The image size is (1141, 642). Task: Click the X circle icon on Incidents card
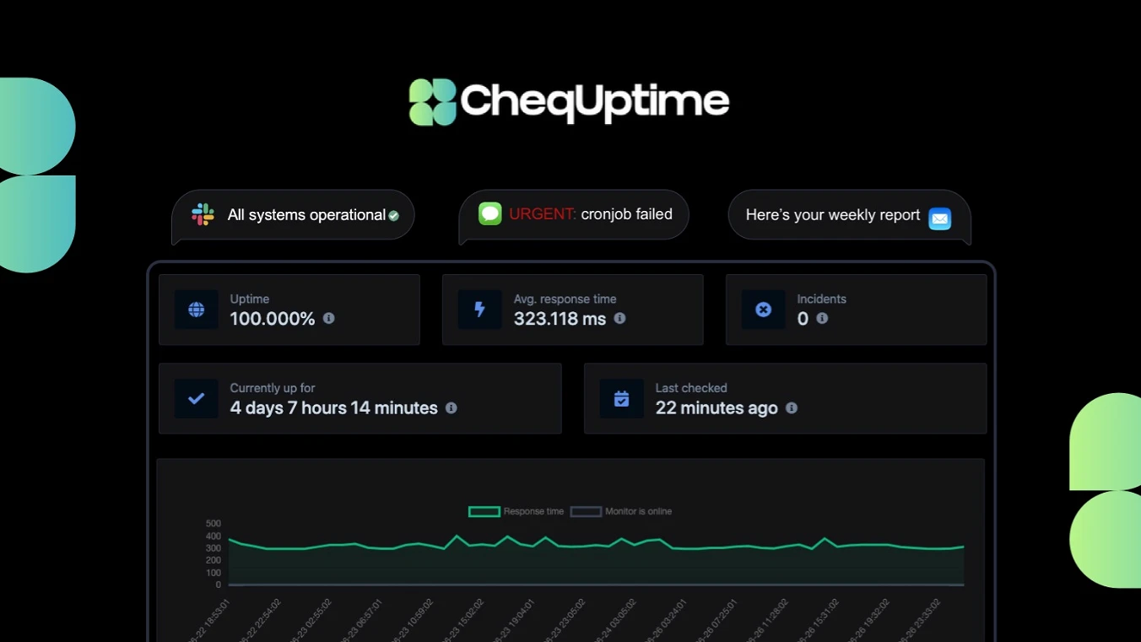click(x=764, y=310)
